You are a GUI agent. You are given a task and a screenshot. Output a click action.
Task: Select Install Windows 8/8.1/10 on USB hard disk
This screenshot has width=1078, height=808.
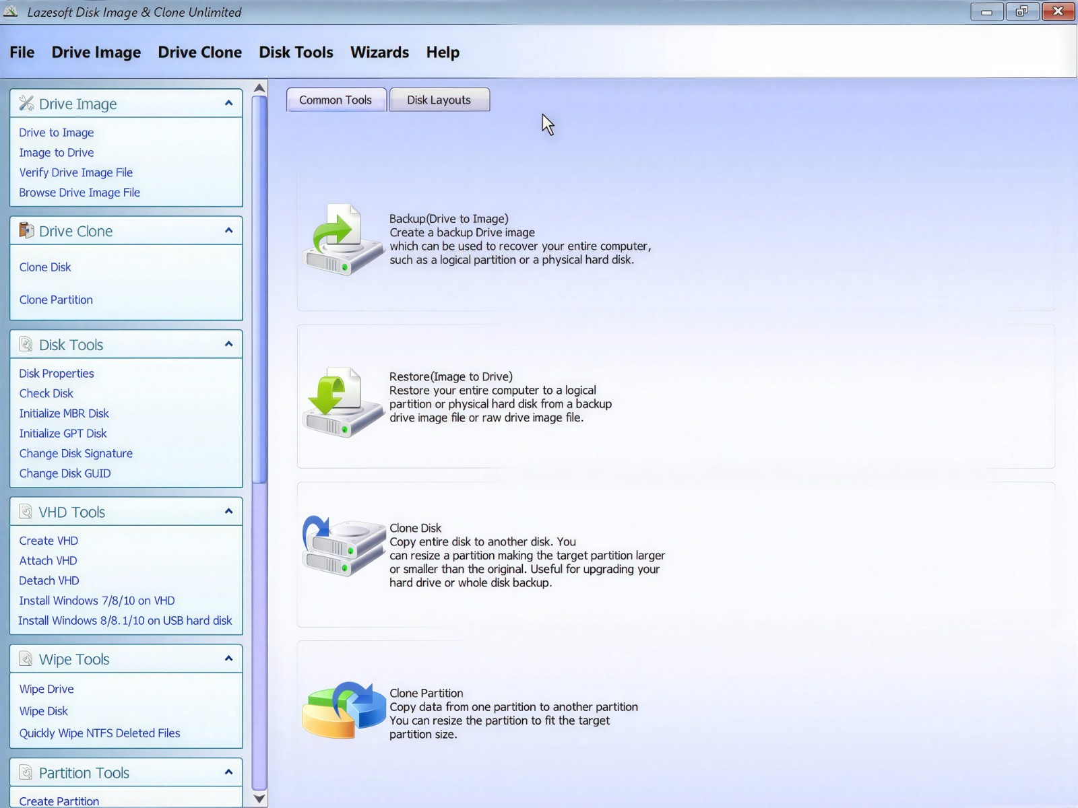pyautogui.click(x=125, y=621)
